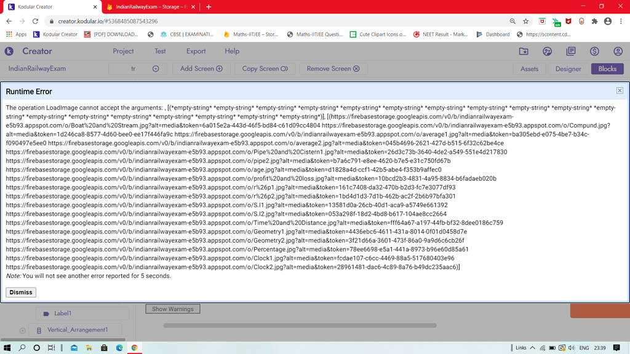Viewport: 630px width, 354px height.
Task: Click Remove Screen button
Action: point(333,69)
